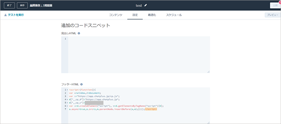Toggle fold arrow on footer line 4
Viewport: 281px width, 124px height.
point(67,99)
